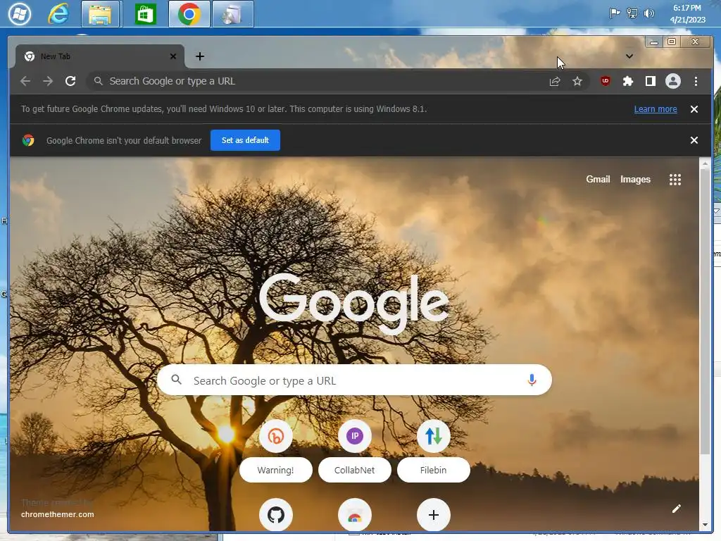
Task: Open Chrome's three-dot menu
Action: coord(696,82)
